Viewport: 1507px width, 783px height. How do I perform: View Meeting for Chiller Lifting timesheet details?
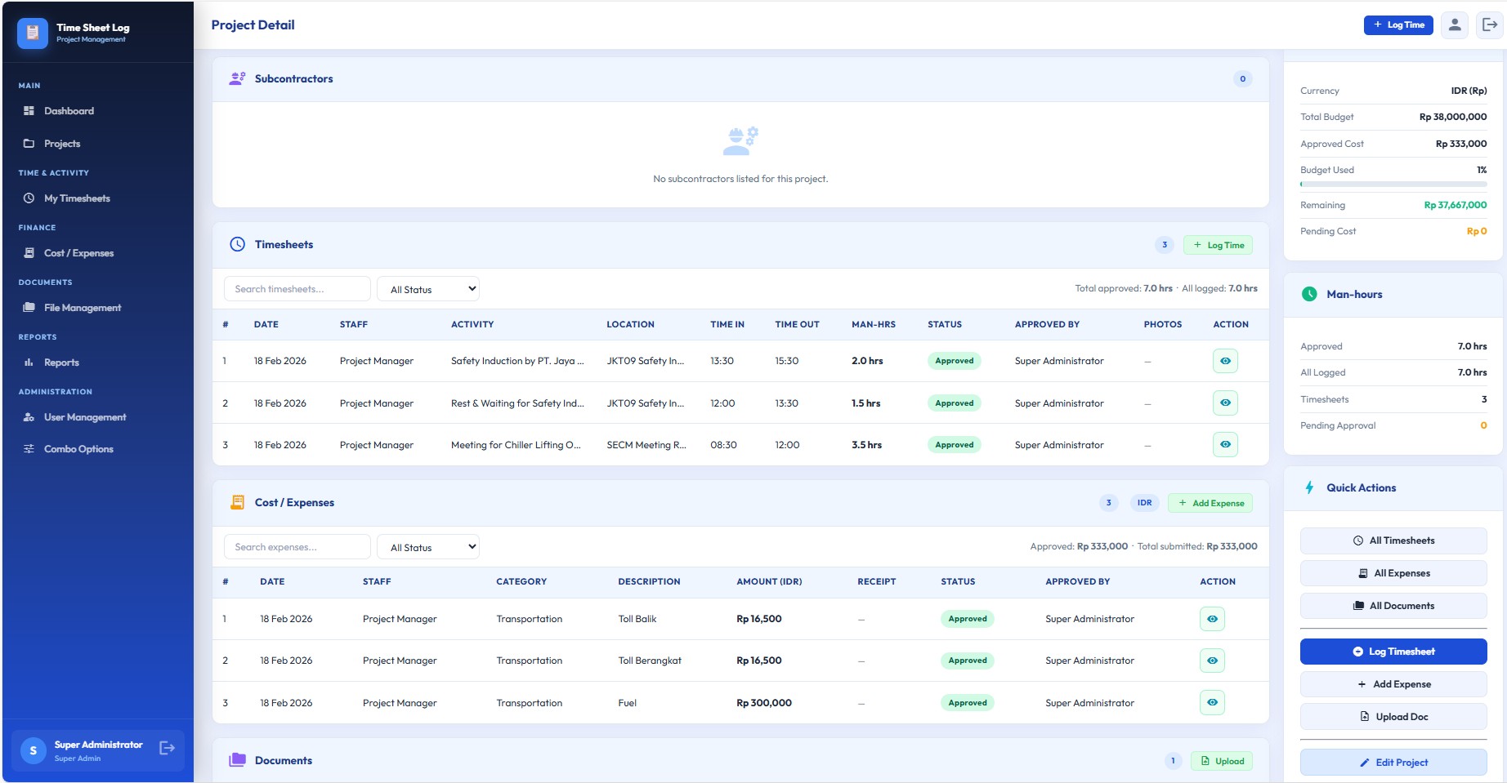[x=1225, y=445]
